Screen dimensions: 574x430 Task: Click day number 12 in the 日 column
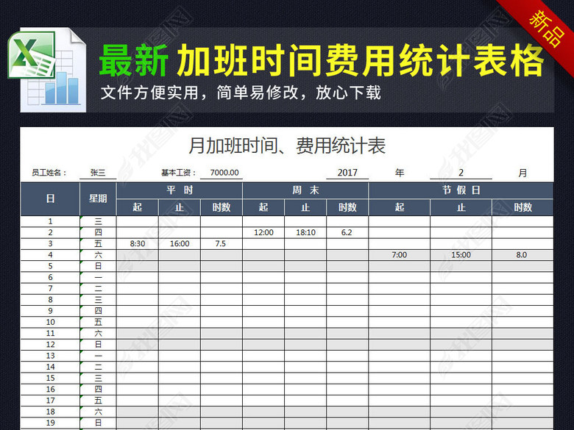pyautogui.click(x=50, y=345)
